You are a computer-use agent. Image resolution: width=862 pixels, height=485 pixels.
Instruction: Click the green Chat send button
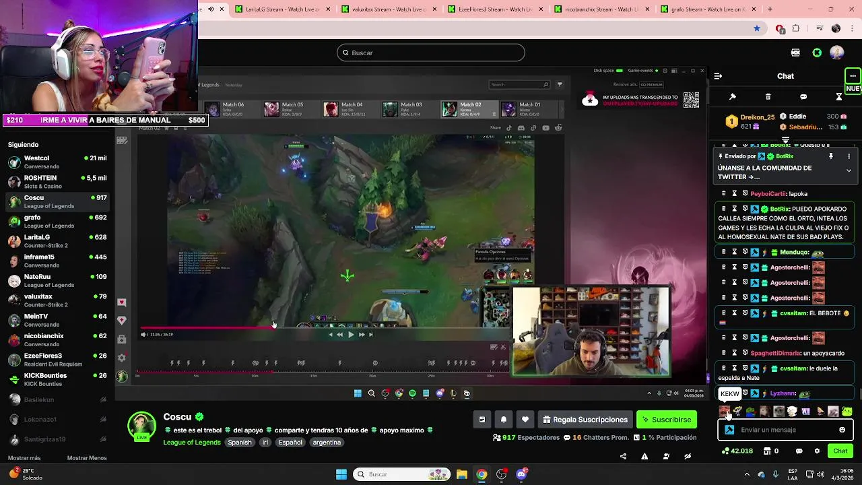[840, 451]
